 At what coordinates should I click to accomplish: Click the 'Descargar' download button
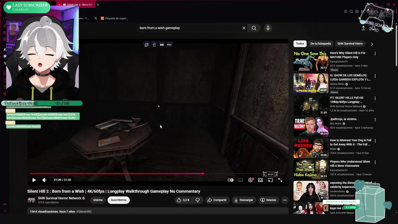click(243, 200)
